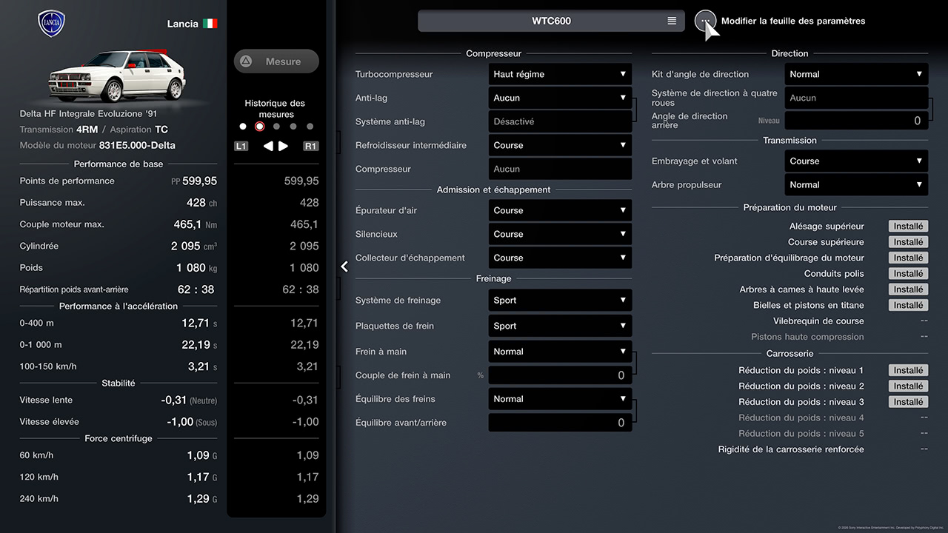The width and height of the screenshot is (948, 533).
Task: Click the Poids 1 080 kg value
Action: [x=196, y=268]
